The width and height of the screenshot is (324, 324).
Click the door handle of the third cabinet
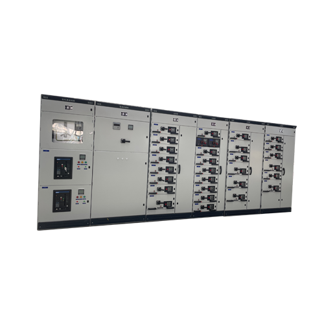coord(179,169)
